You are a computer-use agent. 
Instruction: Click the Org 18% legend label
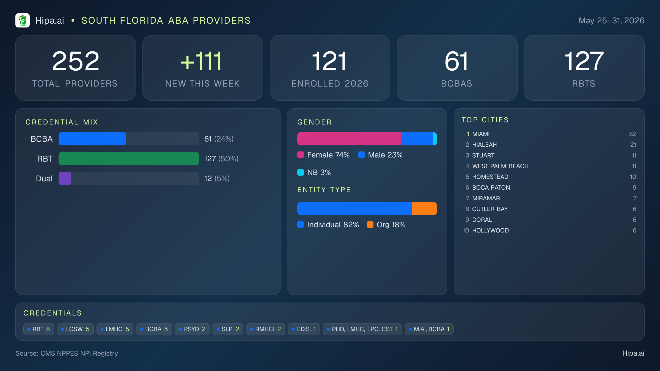(x=391, y=225)
